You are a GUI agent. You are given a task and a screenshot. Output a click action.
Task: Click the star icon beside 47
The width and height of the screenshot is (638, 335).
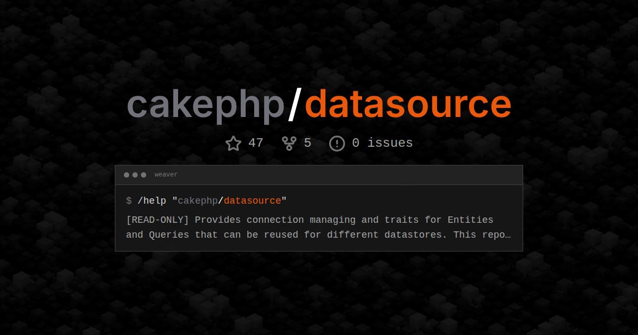(x=233, y=143)
